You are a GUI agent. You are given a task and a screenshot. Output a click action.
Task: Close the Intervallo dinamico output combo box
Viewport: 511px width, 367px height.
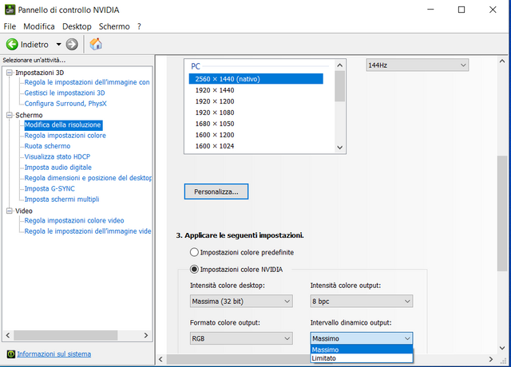pyautogui.click(x=362, y=338)
